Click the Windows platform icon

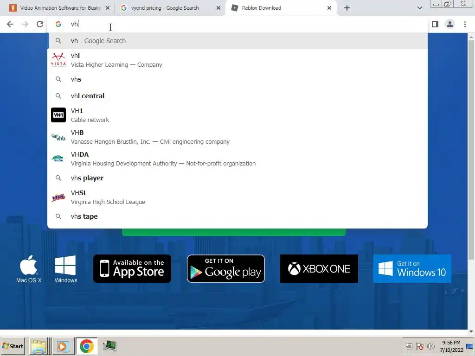pyautogui.click(x=66, y=269)
